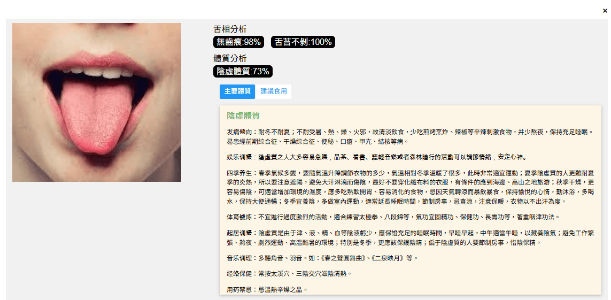Click the 娱乐调摄 paragraph label
Image resolution: width=611 pixels, height=300 pixels.
(241, 158)
